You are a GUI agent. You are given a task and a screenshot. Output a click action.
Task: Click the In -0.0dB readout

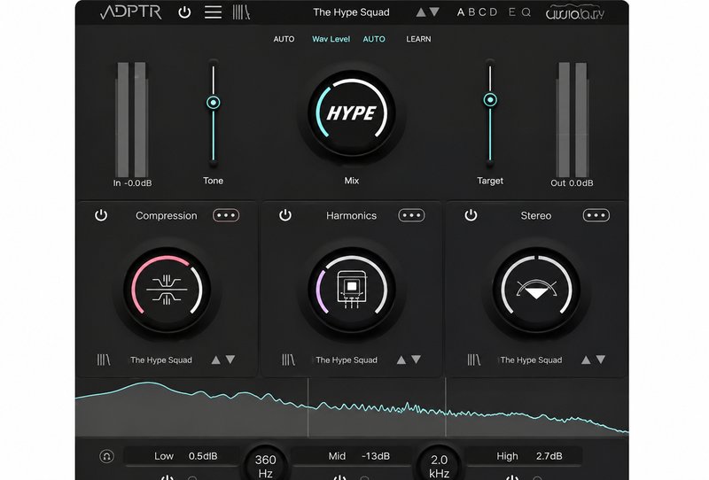132,183
